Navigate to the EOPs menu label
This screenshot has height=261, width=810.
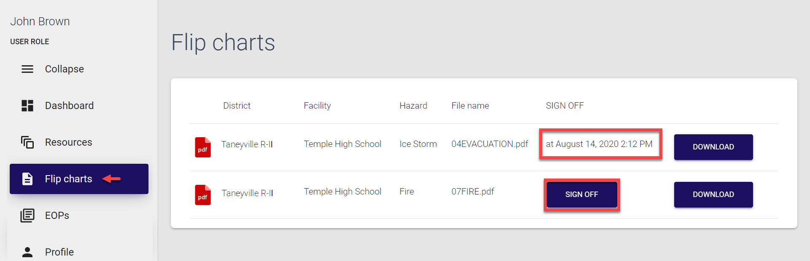point(57,216)
